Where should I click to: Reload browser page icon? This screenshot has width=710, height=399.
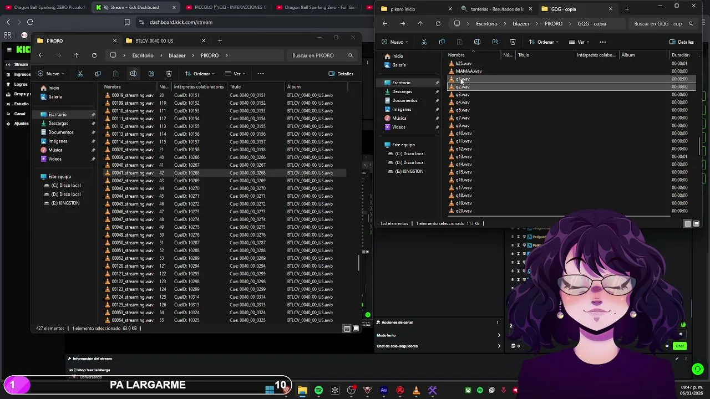30,22
